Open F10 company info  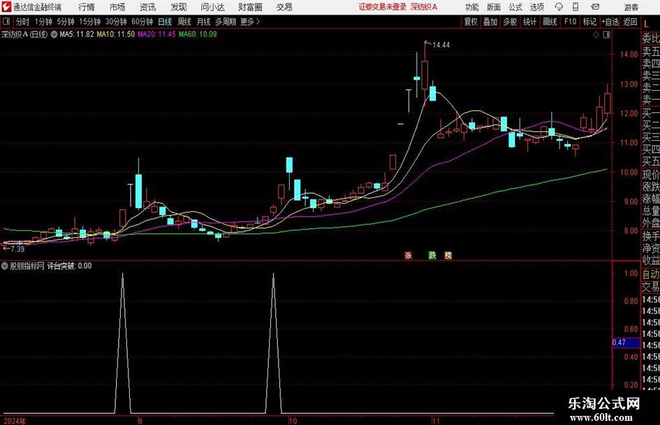pyautogui.click(x=571, y=22)
